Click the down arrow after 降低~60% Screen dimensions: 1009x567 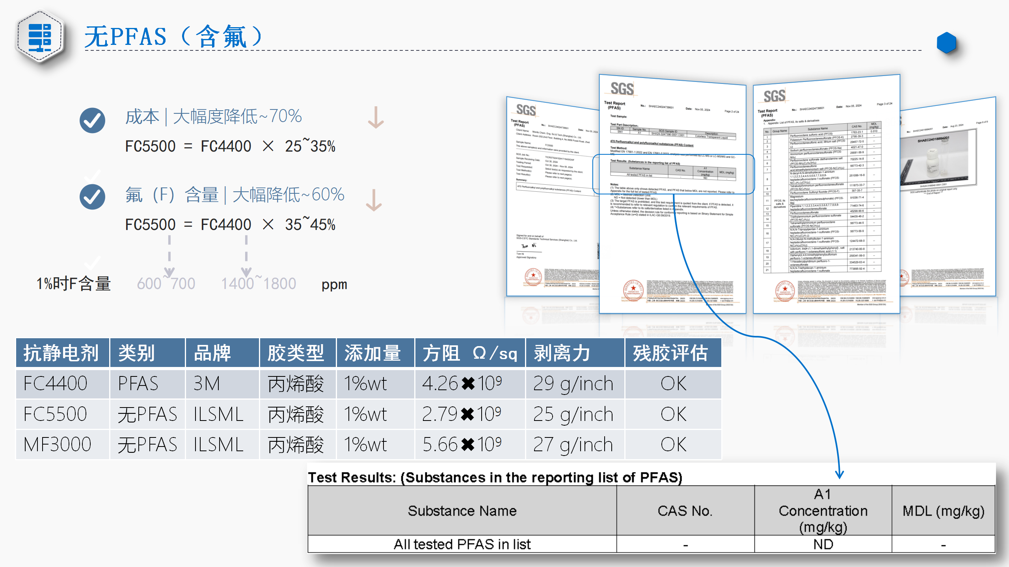(x=374, y=200)
